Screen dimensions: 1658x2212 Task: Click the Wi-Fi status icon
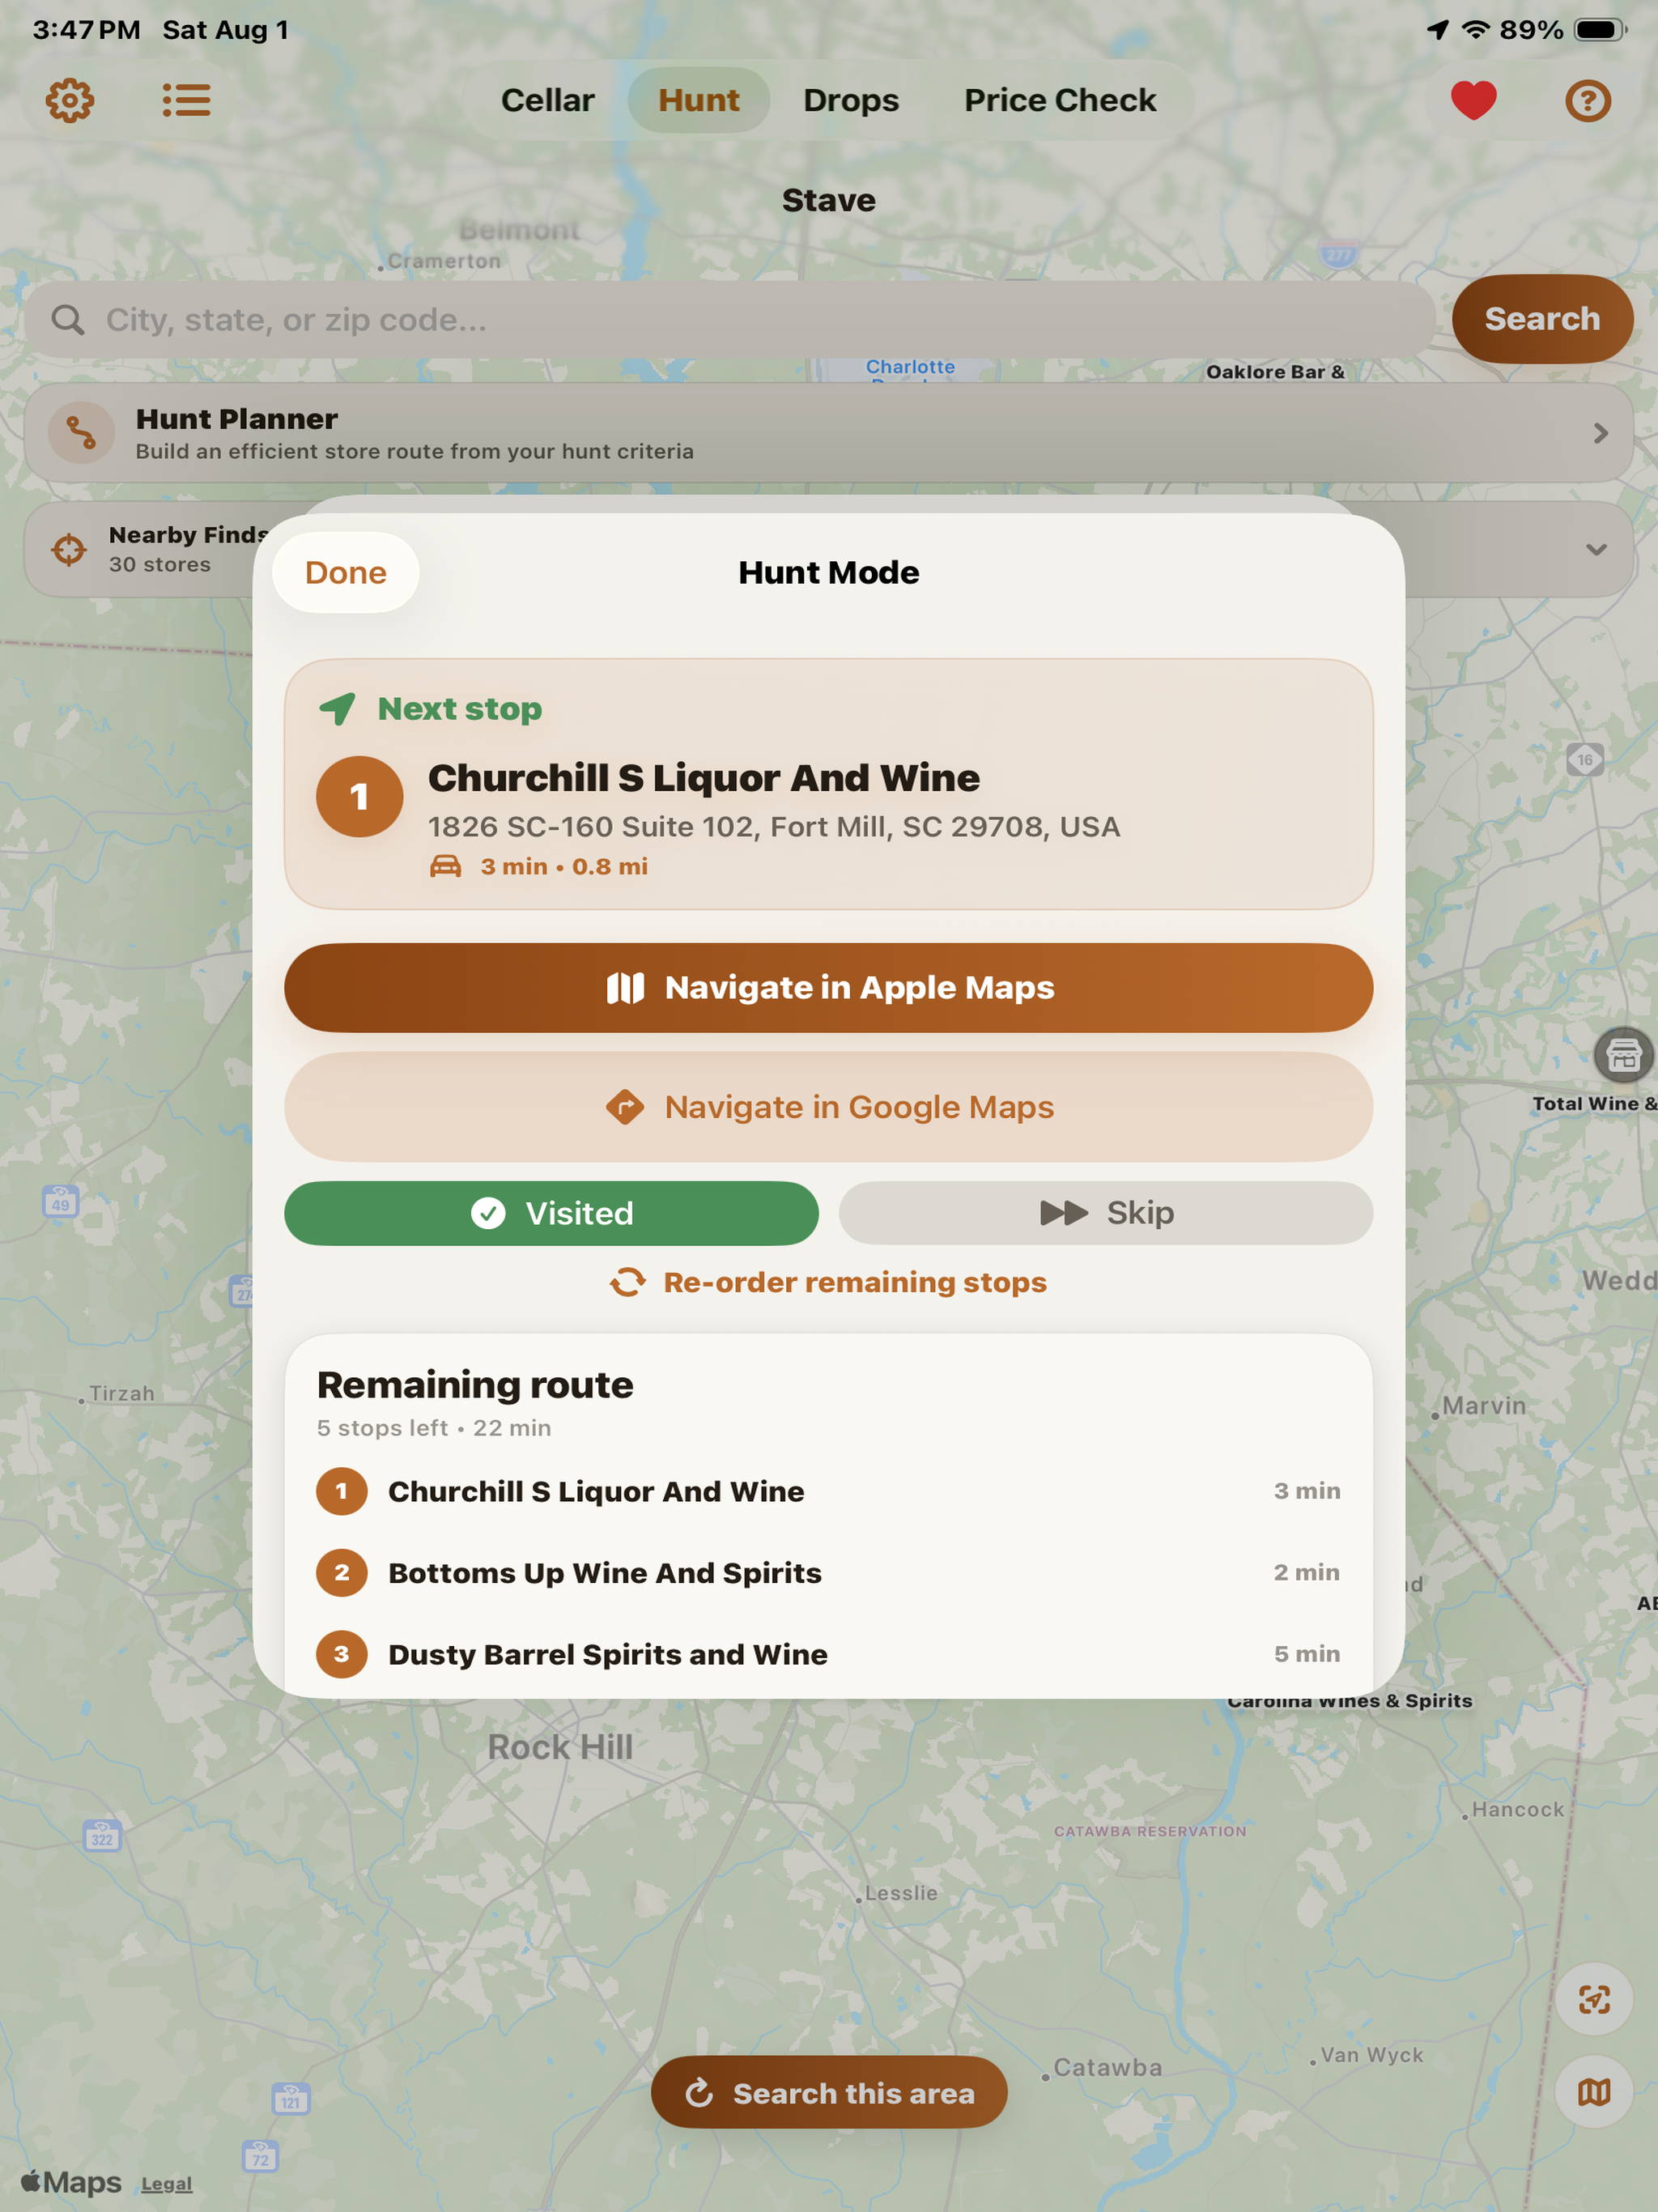click(x=1475, y=30)
